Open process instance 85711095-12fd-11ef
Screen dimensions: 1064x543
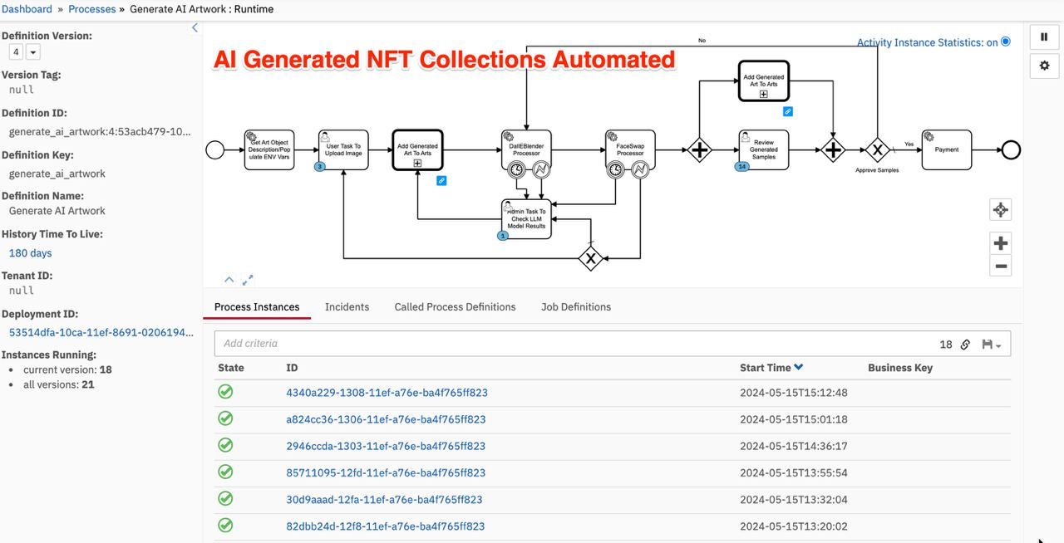point(386,472)
